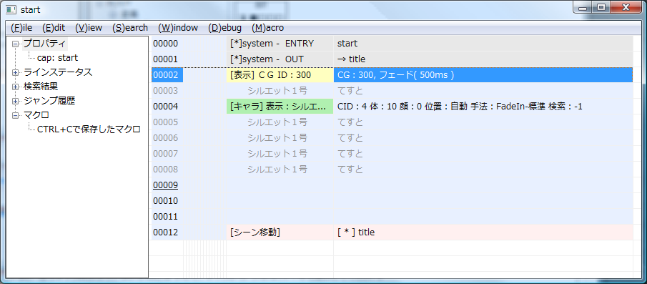Click てすと on line 00008
The height and width of the screenshot is (284, 647).
tap(350, 170)
